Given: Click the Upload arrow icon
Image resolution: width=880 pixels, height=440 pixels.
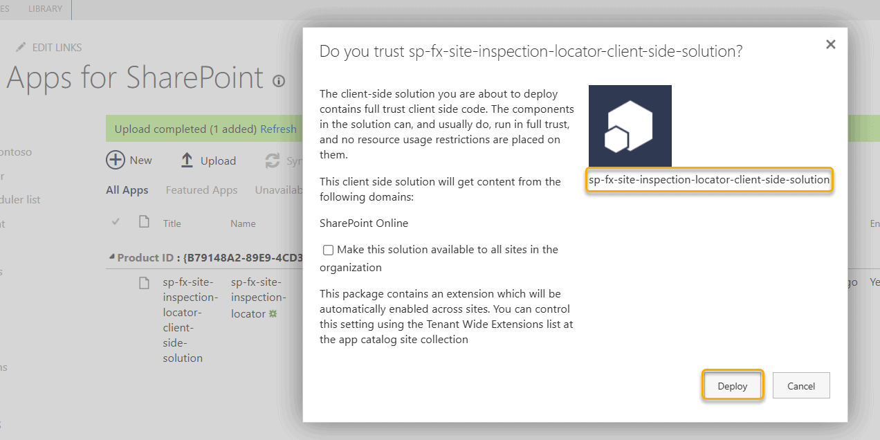Looking at the screenshot, I should (187, 161).
